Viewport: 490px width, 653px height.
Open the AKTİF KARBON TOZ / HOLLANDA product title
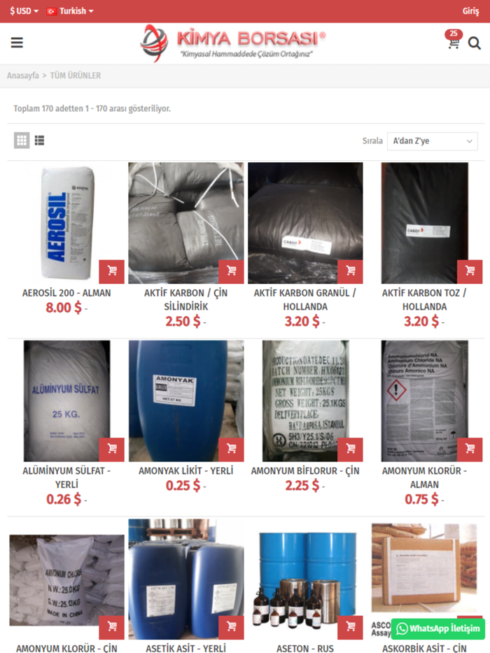pos(424,300)
